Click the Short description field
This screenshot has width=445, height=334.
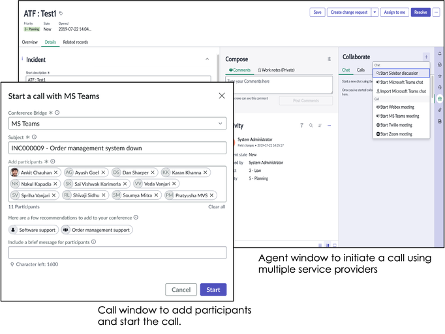(x=118, y=79)
